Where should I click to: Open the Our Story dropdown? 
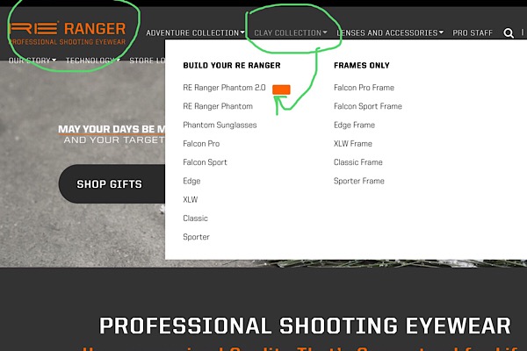(32, 61)
